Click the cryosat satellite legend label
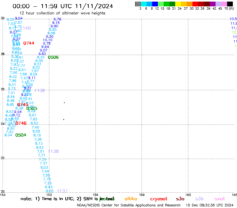 coord(159,199)
